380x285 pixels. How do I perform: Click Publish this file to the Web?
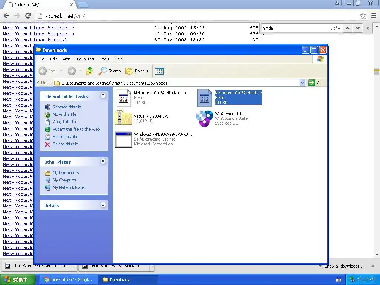point(76,129)
